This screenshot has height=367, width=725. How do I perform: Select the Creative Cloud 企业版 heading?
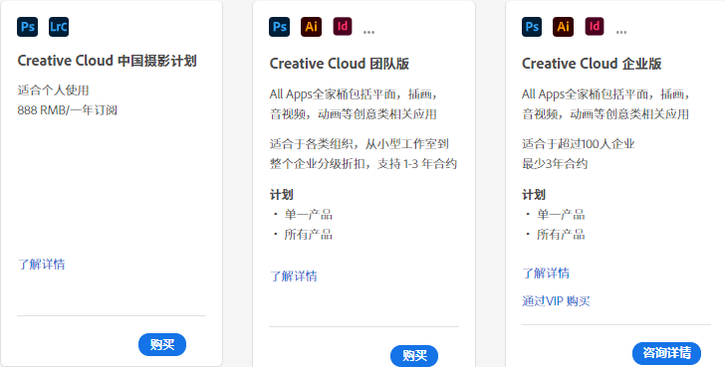click(x=592, y=64)
